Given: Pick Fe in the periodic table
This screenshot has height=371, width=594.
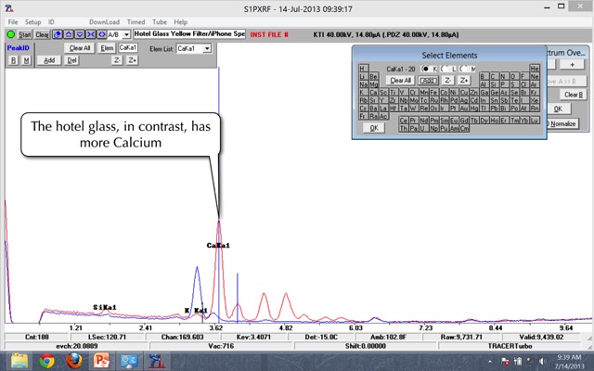Looking at the screenshot, I should [x=434, y=92].
